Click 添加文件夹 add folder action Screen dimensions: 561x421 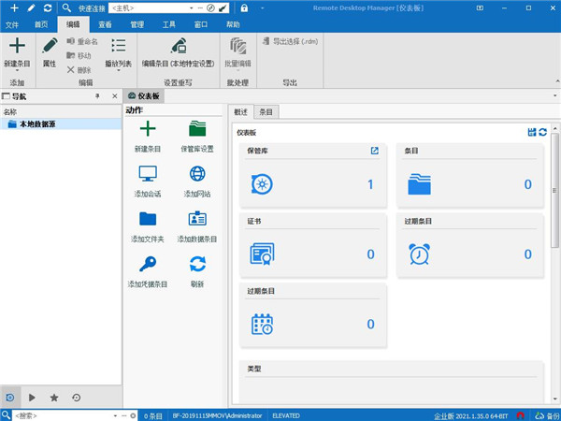148,227
